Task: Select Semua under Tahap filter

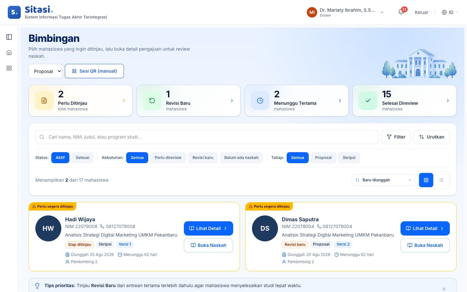Action: pyautogui.click(x=298, y=158)
